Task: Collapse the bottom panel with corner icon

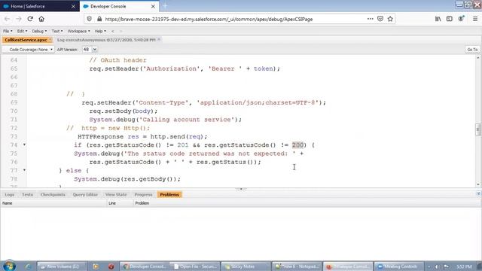Action: click(478, 193)
